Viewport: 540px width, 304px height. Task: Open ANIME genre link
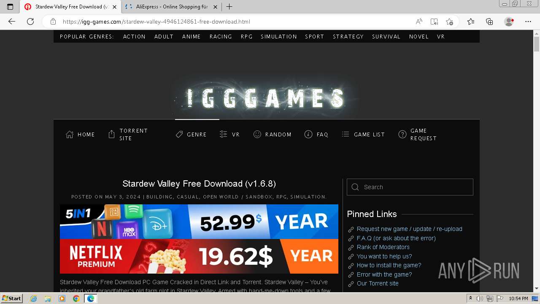click(192, 37)
